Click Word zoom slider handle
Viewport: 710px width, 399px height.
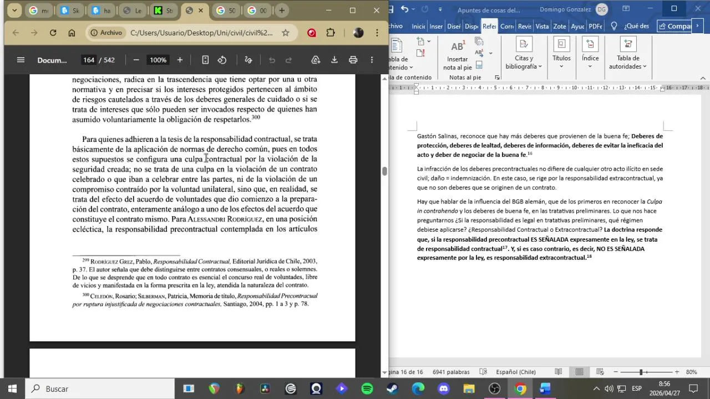point(641,372)
